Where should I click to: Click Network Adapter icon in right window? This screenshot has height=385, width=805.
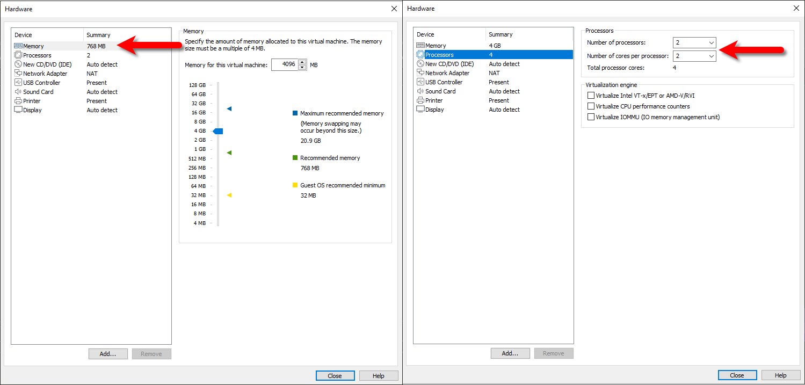(420, 73)
